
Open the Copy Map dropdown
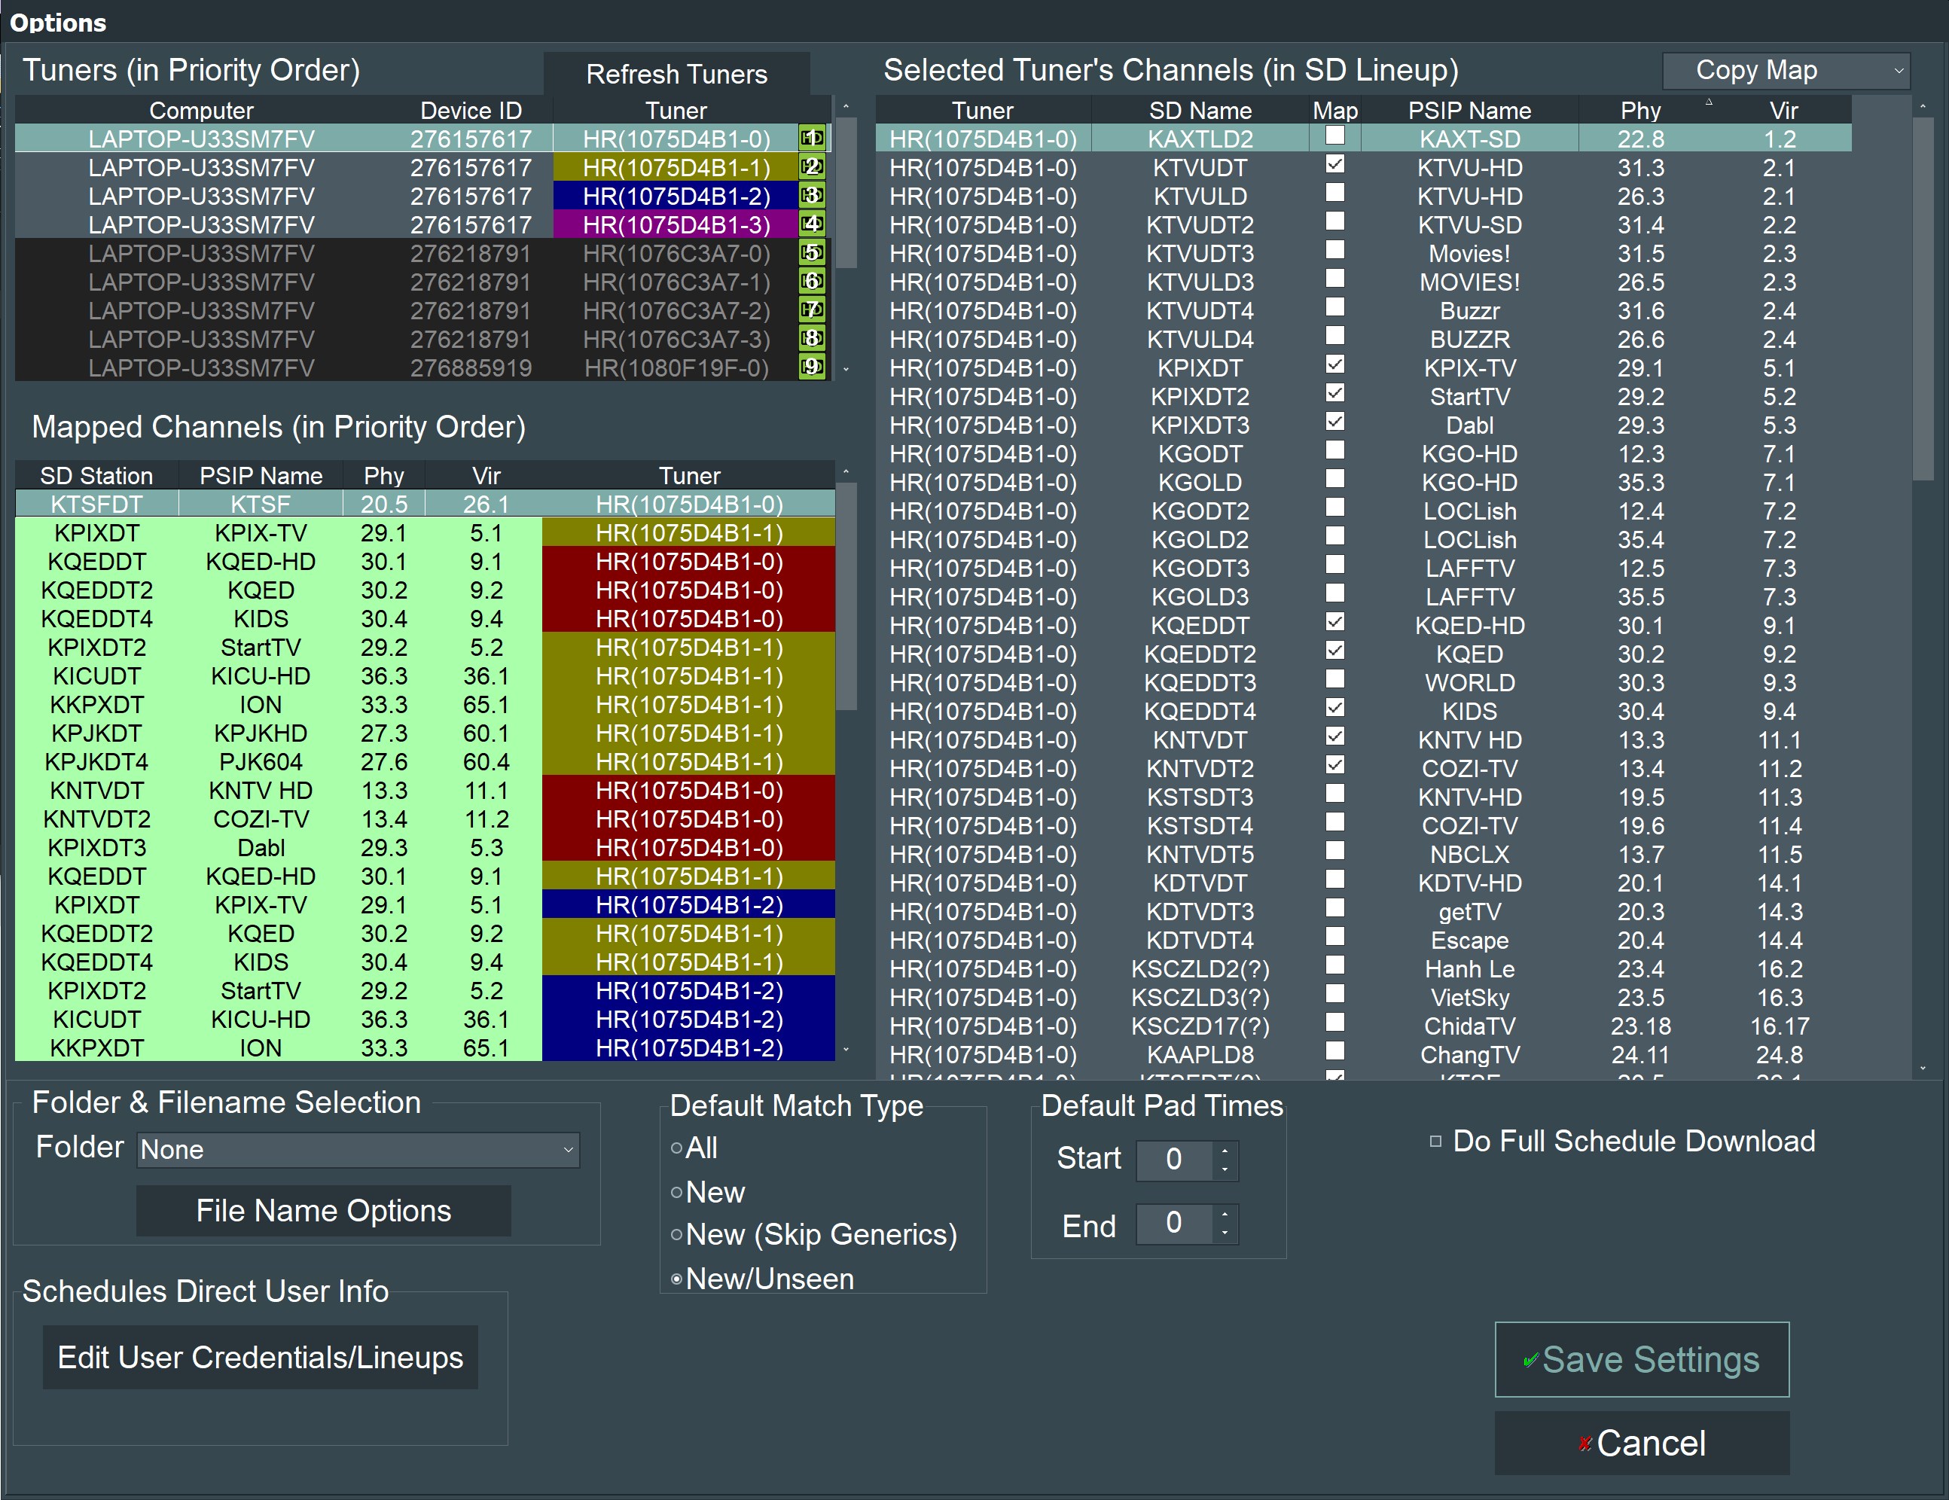(x=1785, y=71)
